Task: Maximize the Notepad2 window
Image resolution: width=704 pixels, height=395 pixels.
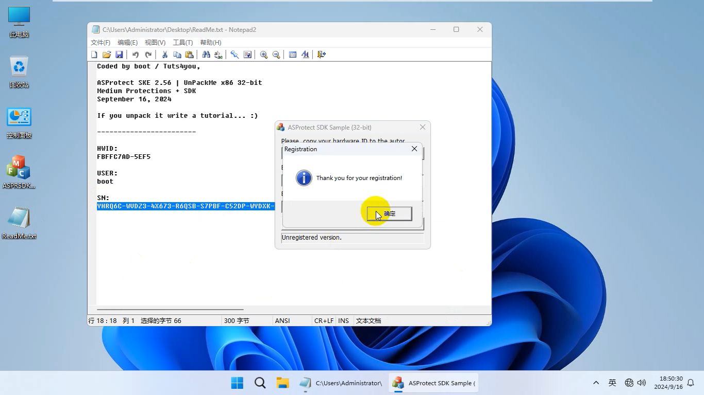Action: pyautogui.click(x=456, y=29)
